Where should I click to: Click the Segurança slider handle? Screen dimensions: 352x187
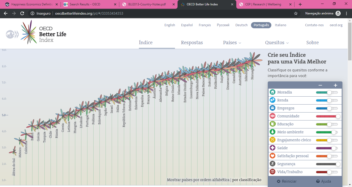tap(338, 164)
